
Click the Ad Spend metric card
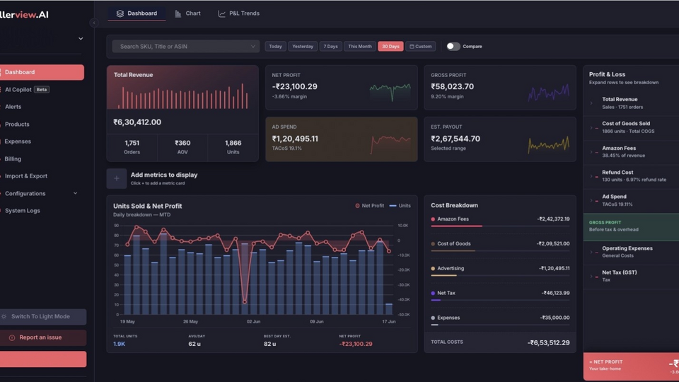pos(341,139)
